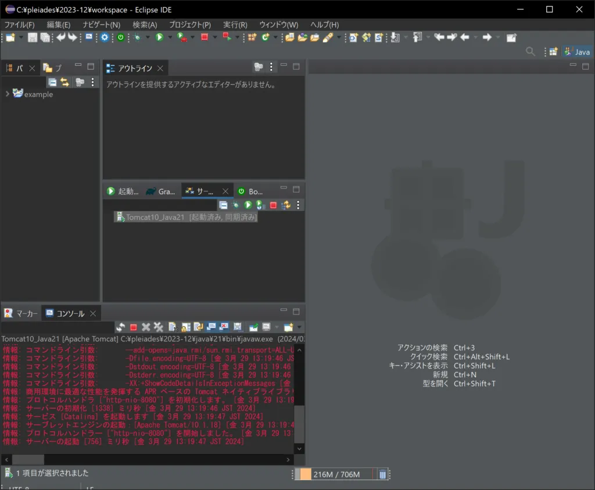Viewport: 595px width, 490px height.
Task: Click the Back navigation arrow in toolbar
Action: click(x=465, y=37)
